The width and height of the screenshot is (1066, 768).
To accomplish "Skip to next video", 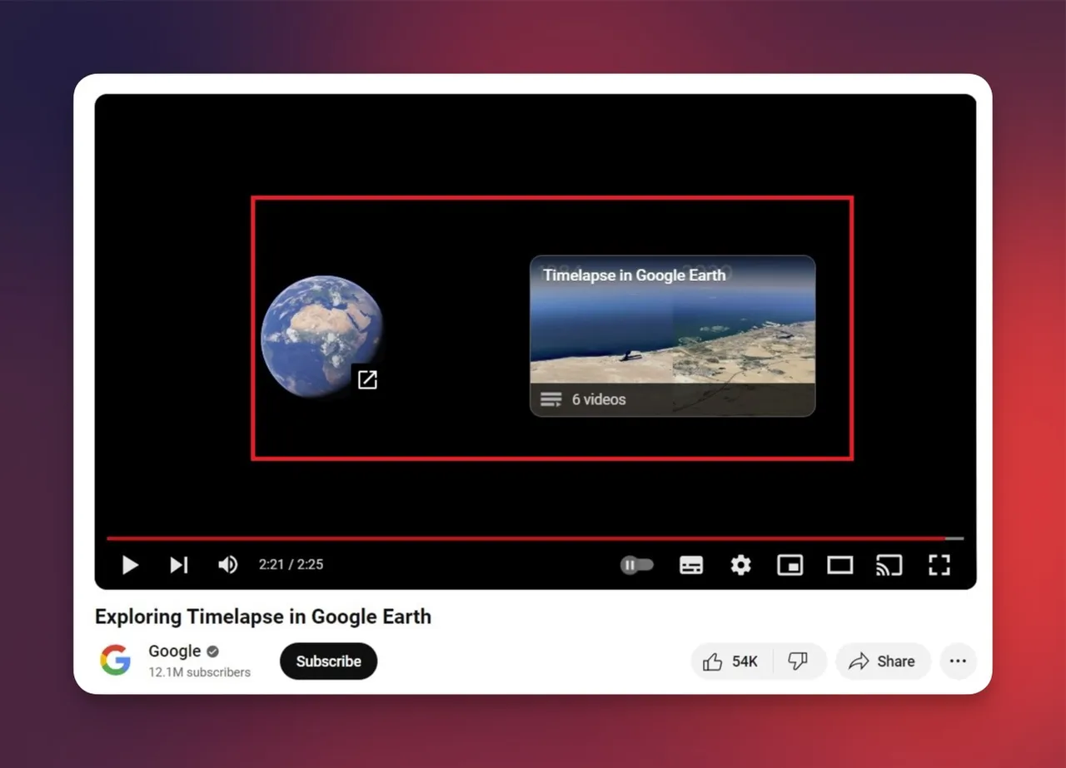I will (179, 565).
